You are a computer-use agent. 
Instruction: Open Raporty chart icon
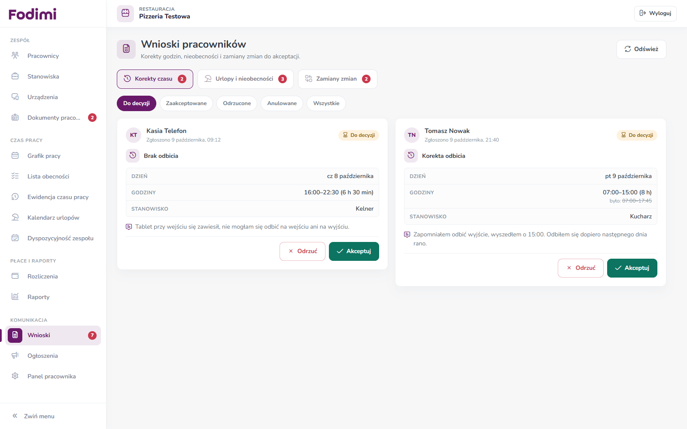click(x=15, y=297)
